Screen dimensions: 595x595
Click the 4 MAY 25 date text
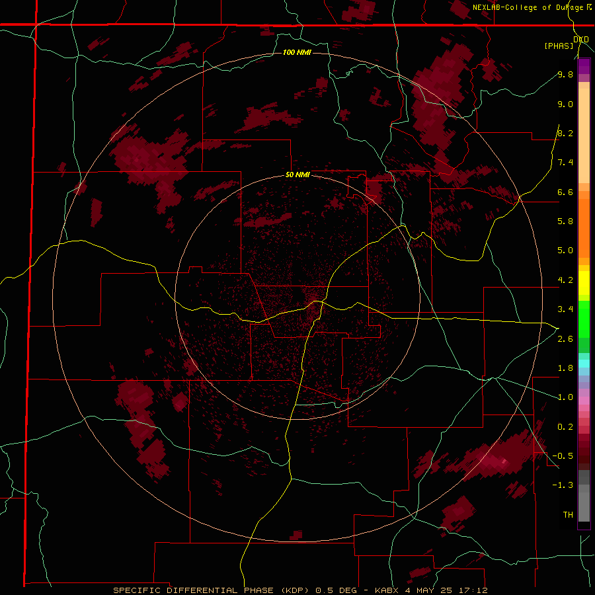(x=428, y=590)
